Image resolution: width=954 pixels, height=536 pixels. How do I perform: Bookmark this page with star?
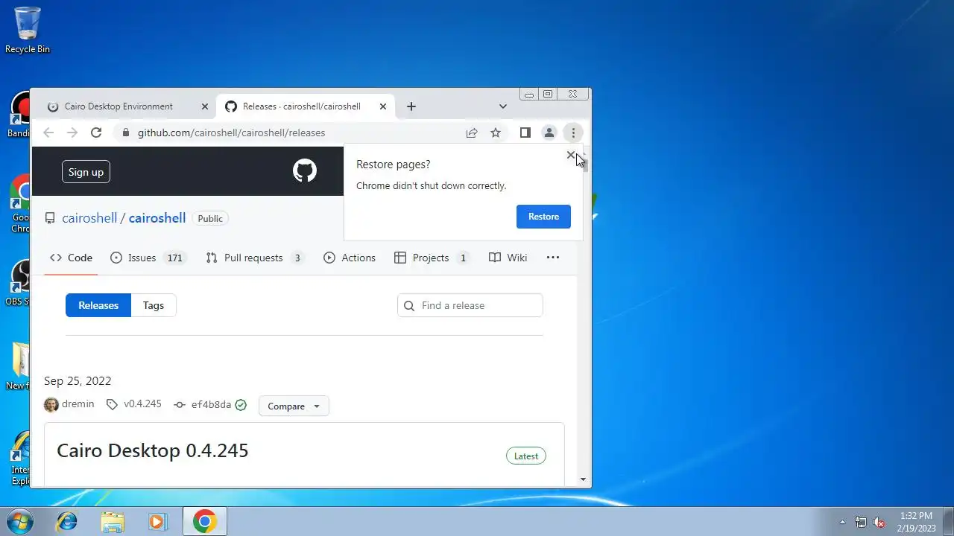coord(496,133)
